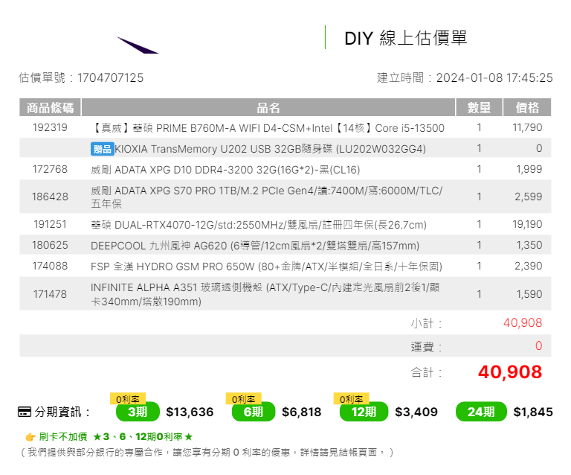Select the 6期 installment pill
The height and width of the screenshot is (475, 571).
[254, 412]
